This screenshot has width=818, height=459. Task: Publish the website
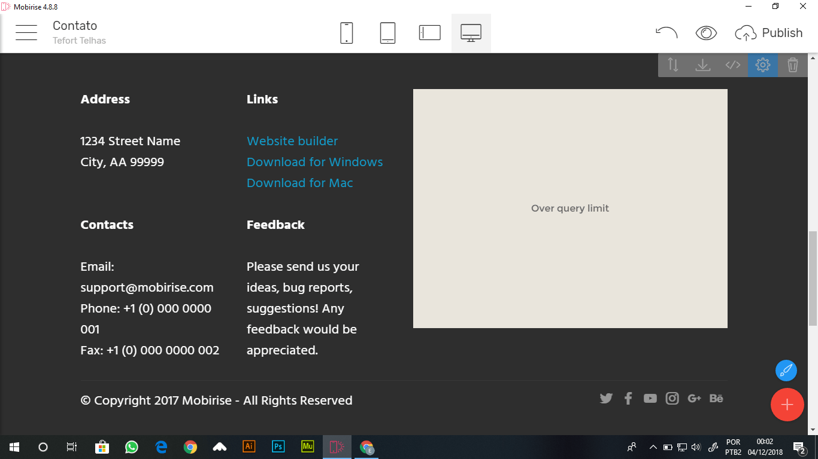click(x=769, y=33)
